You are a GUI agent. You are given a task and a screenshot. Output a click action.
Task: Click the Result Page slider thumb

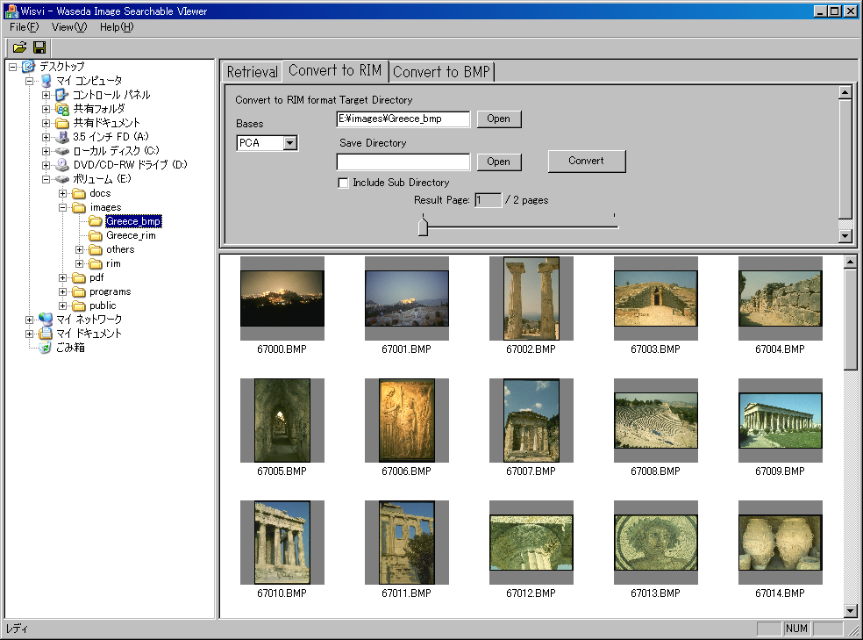point(423,227)
